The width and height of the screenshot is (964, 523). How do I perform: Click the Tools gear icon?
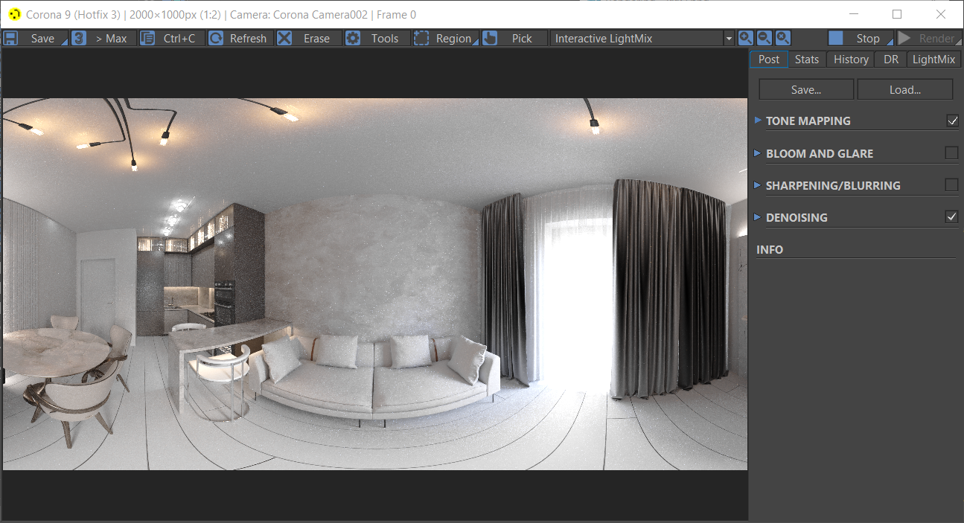pyautogui.click(x=353, y=39)
